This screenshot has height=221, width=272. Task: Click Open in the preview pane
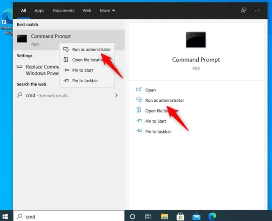(x=150, y=90)
